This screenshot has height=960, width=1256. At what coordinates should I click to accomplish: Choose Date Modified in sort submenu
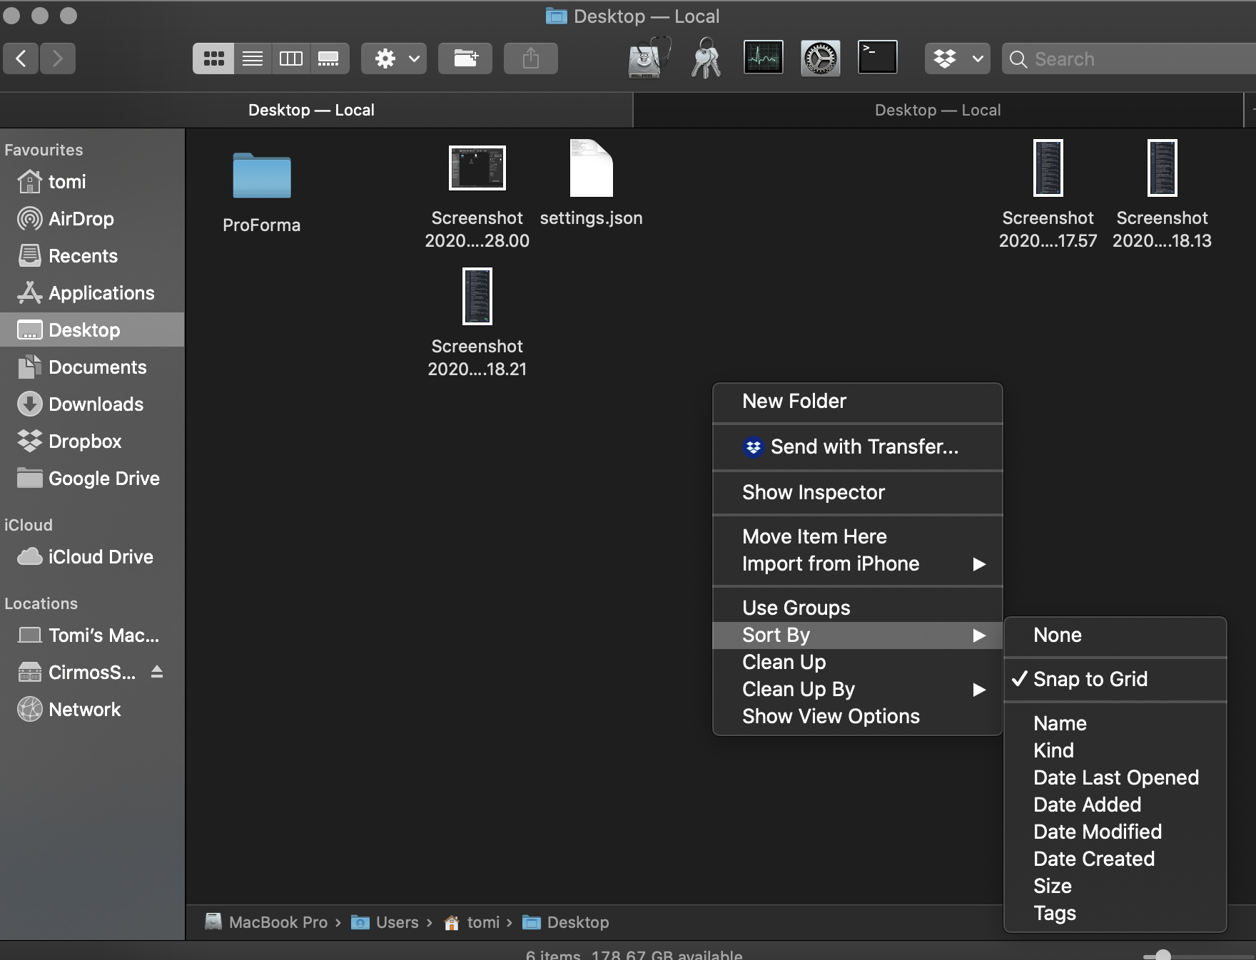coord(1097,832)
